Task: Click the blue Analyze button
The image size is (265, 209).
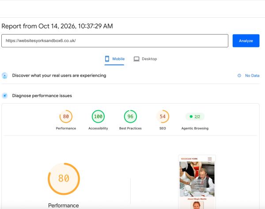Action: pyautogui.click(x=246, y=41)
